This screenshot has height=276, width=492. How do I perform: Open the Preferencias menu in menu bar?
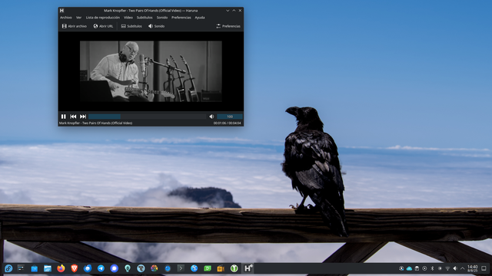pyautogui.click(x=181, y=18)
